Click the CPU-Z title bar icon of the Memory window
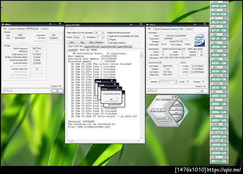 click(x=3, y=24)
